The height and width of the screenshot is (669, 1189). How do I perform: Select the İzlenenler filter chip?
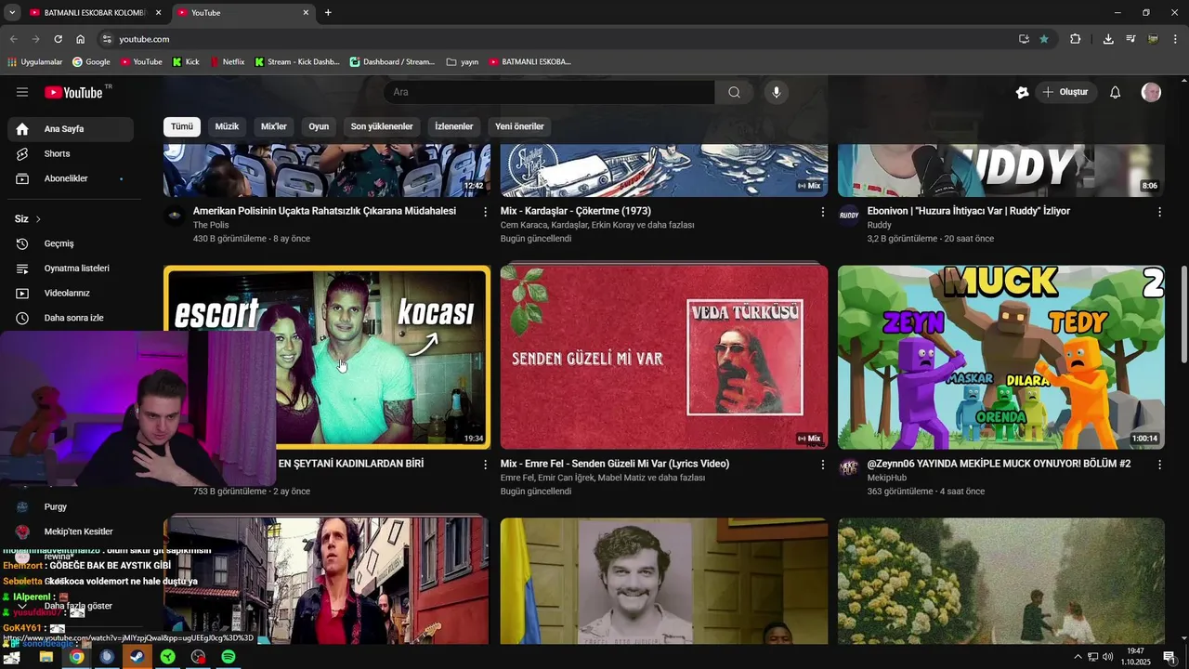coord(454,126)
